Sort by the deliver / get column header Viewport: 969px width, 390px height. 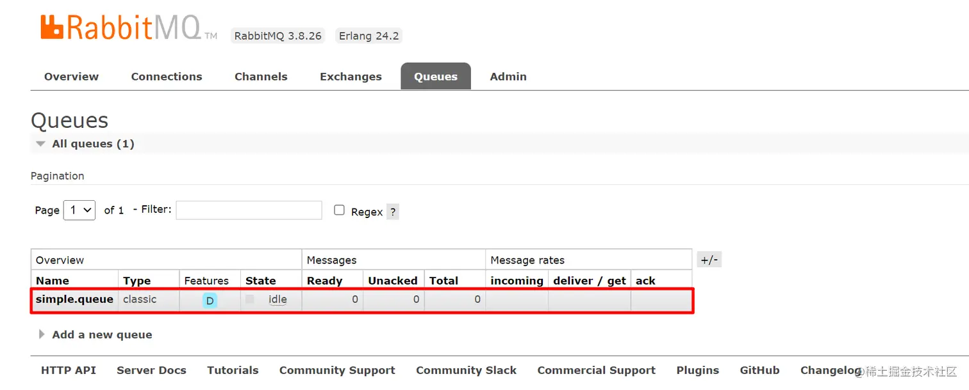(589, 281)
